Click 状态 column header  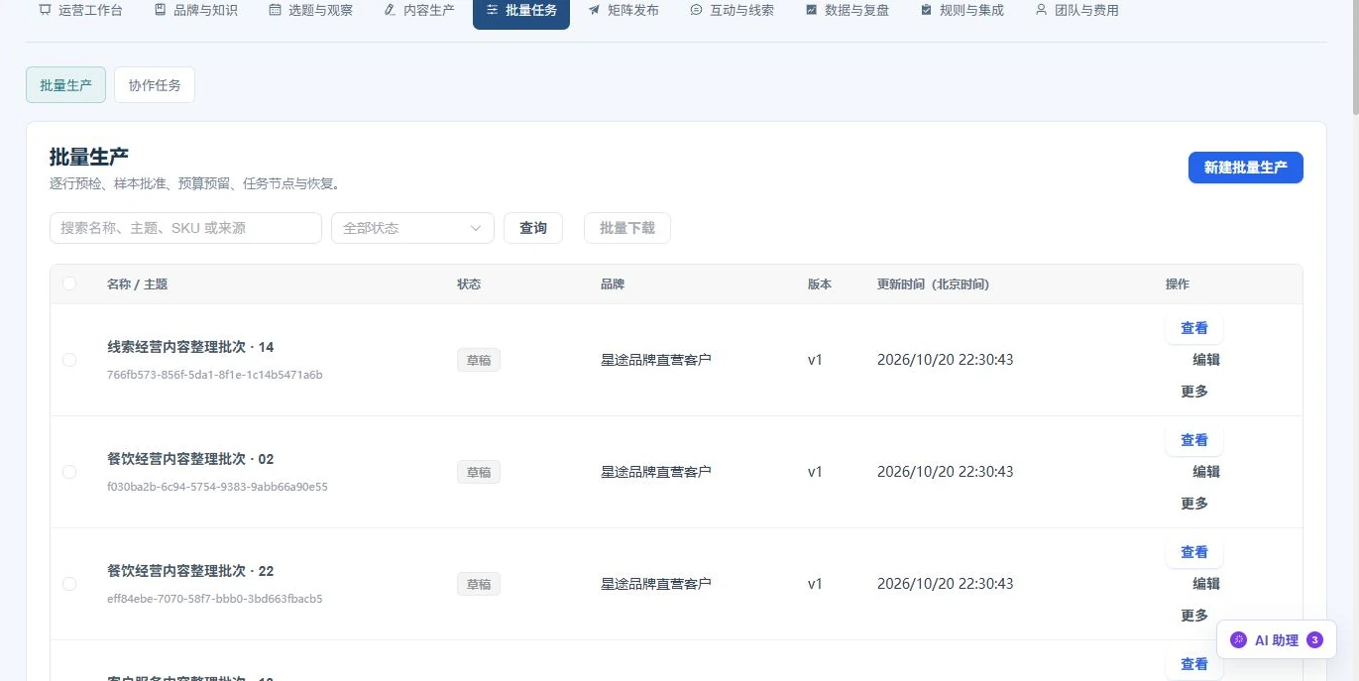[x=469, y=284]
